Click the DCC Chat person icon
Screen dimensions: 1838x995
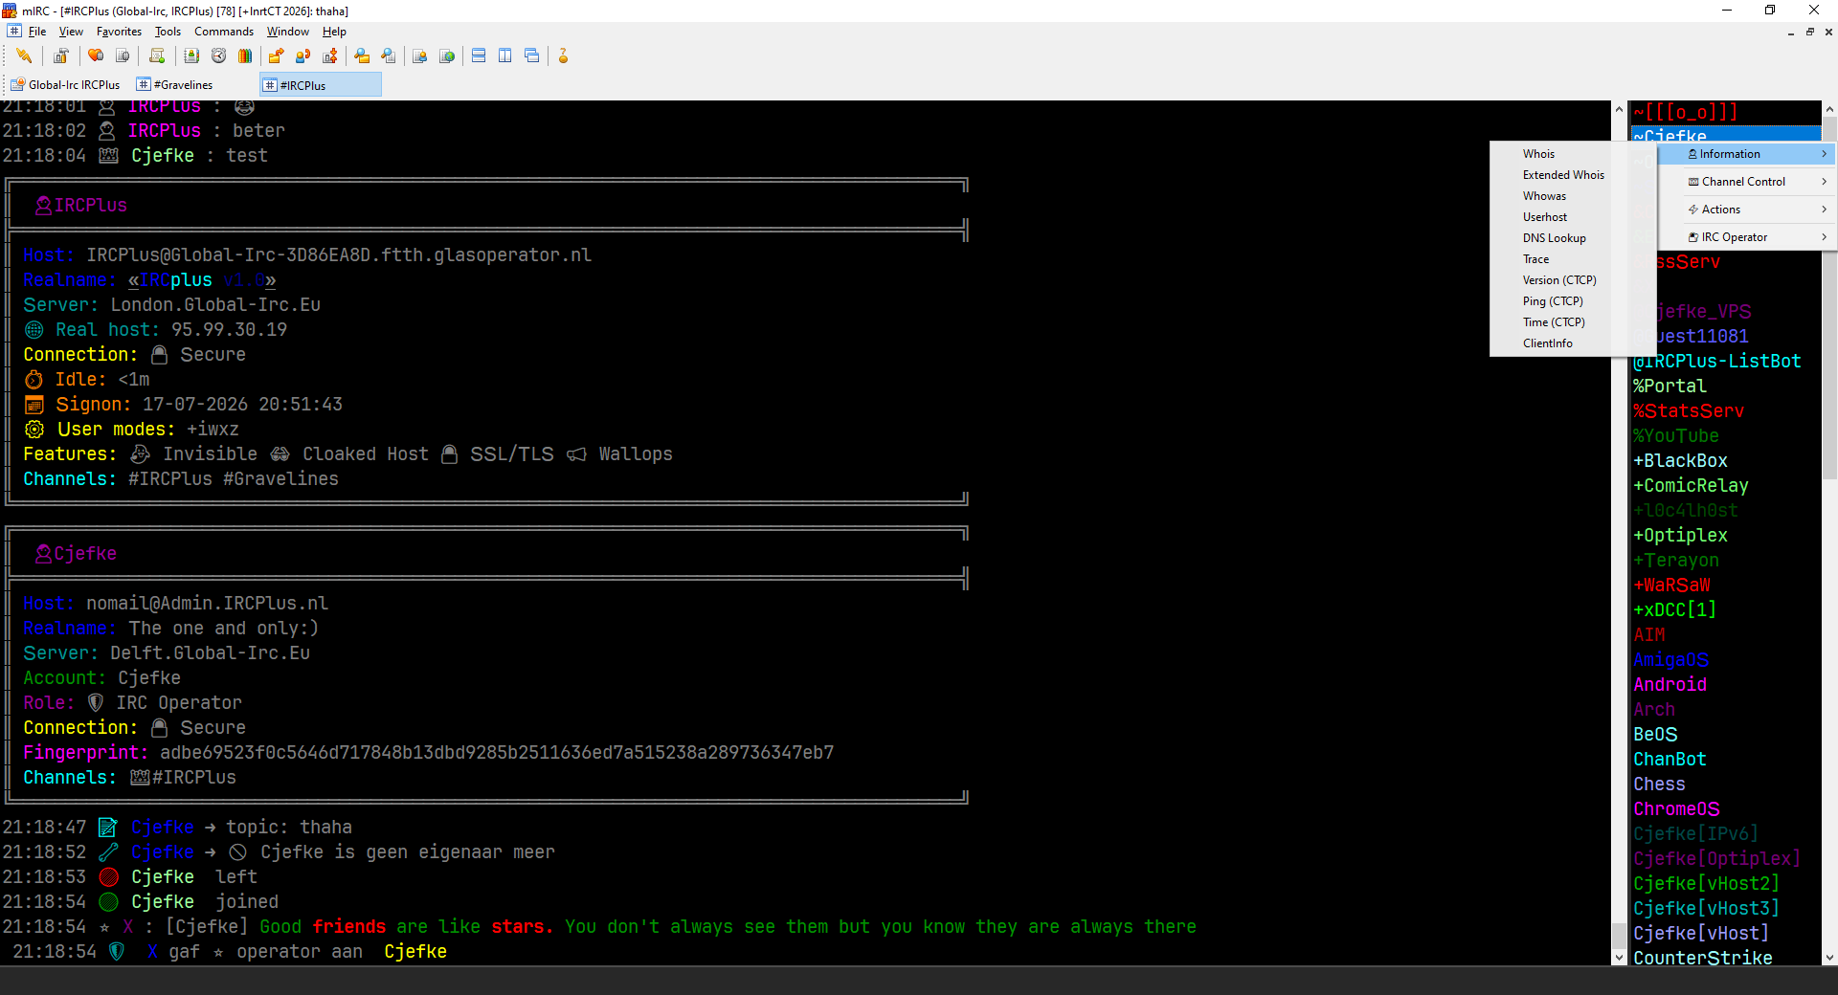pos(303,55)
